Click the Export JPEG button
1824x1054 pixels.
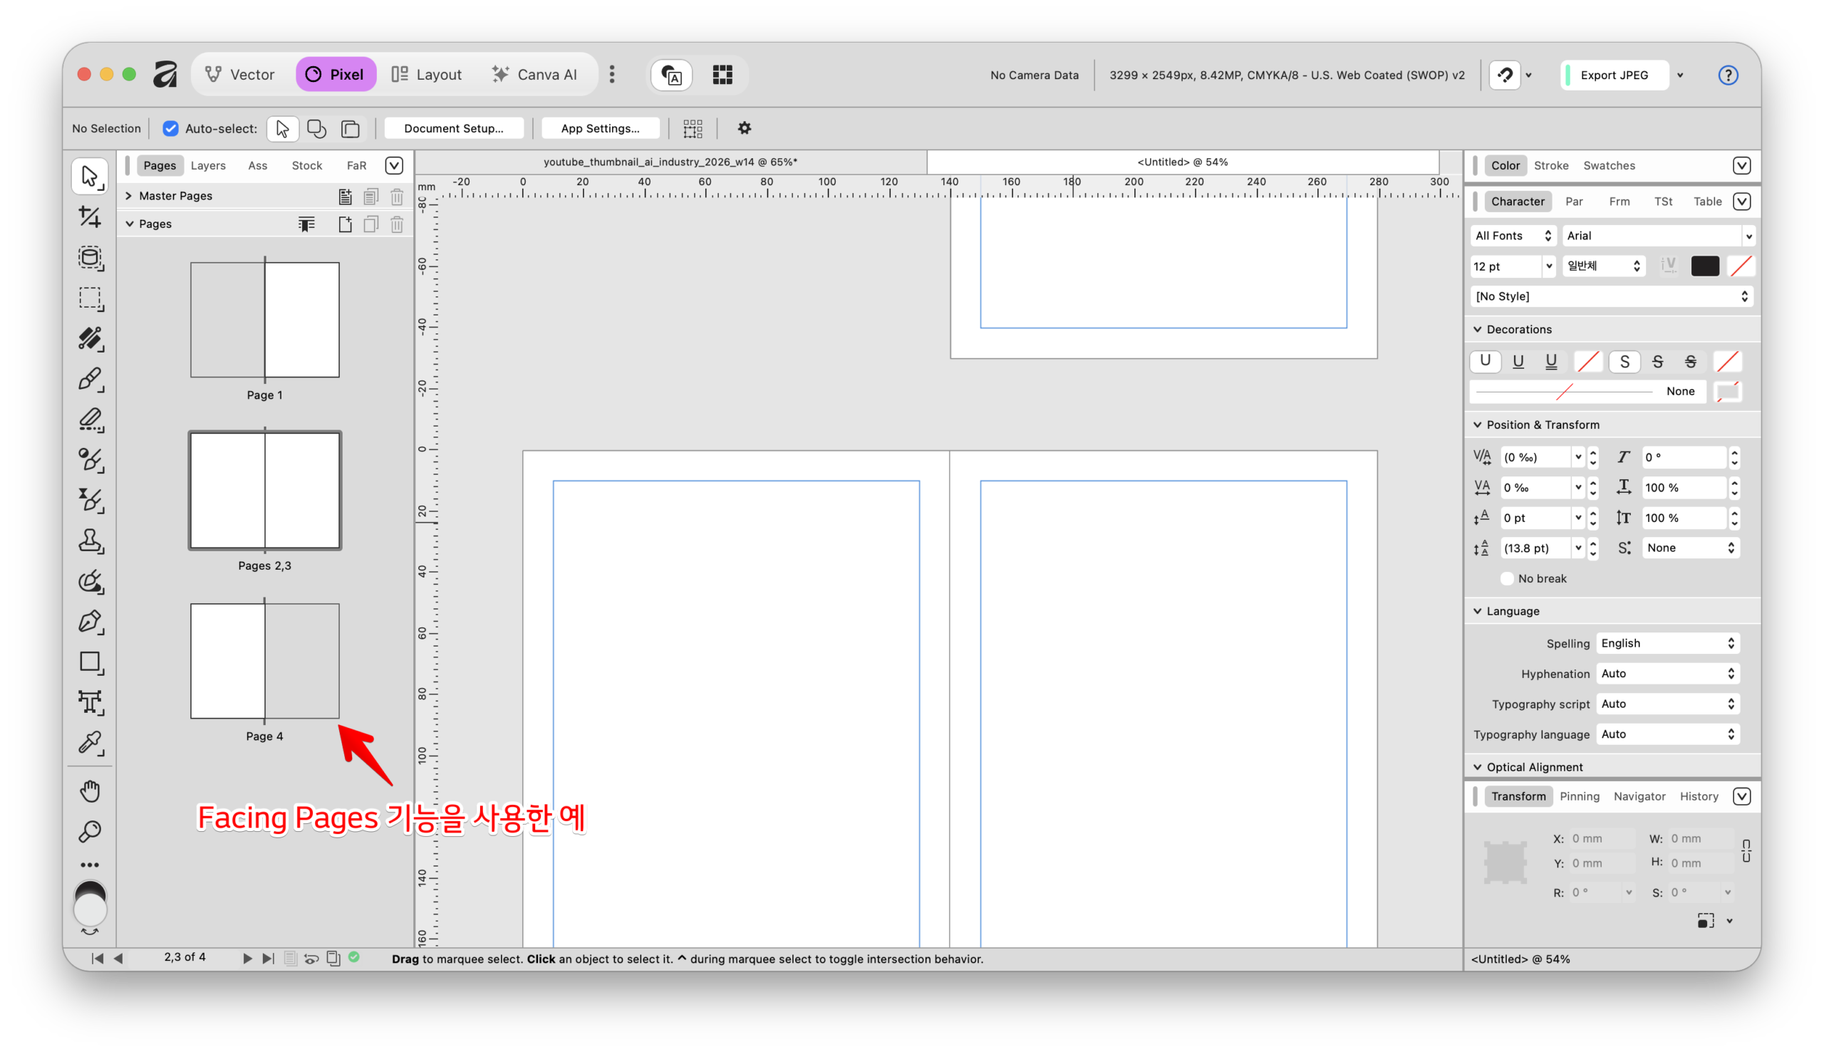tap(1613, 75)
